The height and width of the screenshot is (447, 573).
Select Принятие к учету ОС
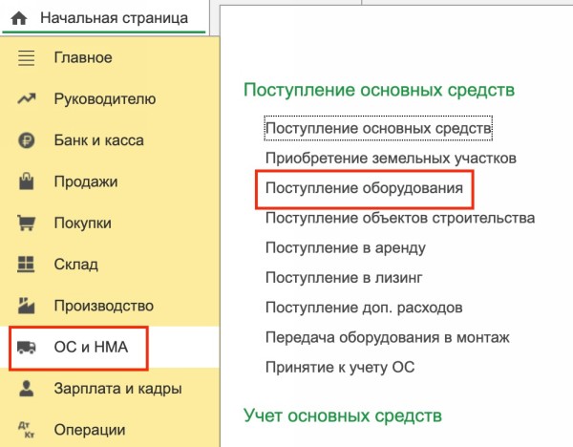click(x=339, y=367)
